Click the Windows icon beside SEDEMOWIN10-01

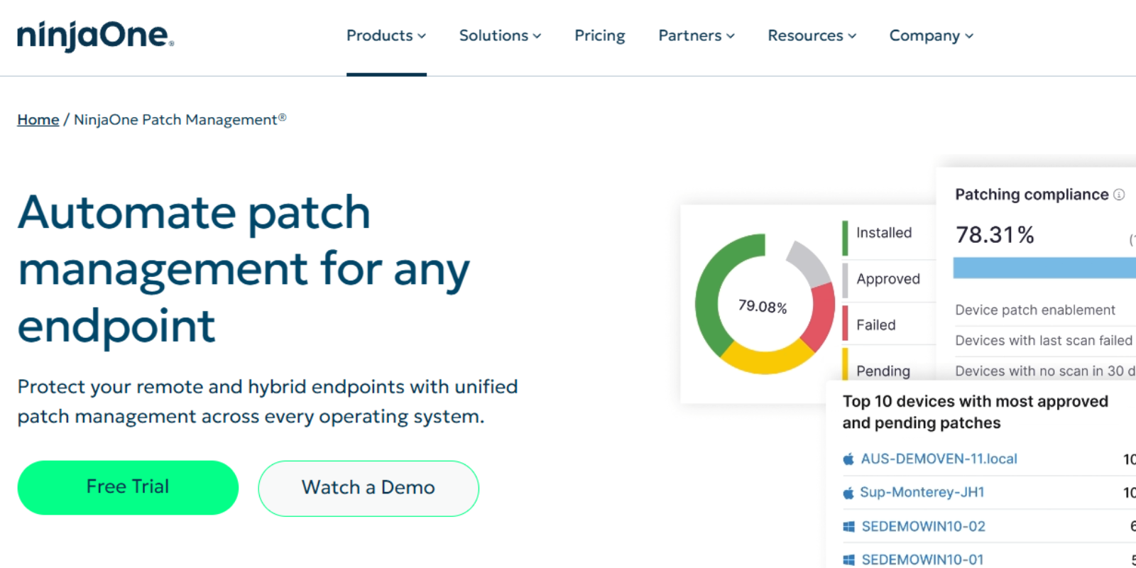[848, 560]
